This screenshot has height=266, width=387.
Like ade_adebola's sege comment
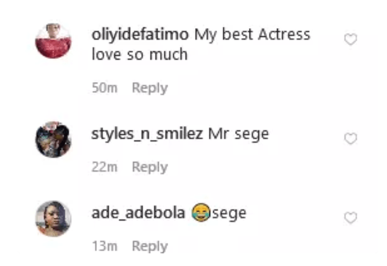(351, 218)
